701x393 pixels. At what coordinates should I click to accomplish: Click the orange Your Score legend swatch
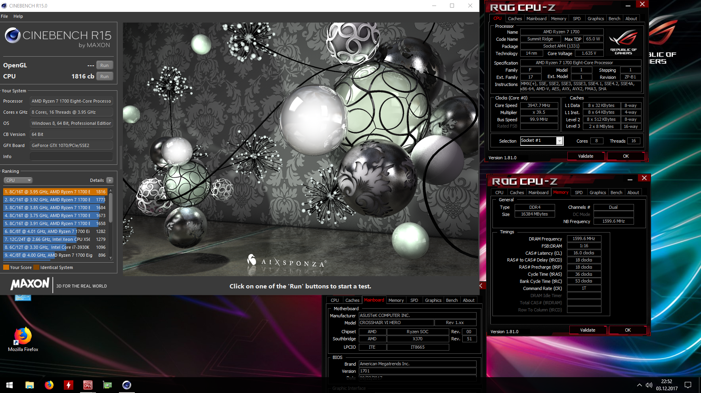6,267
